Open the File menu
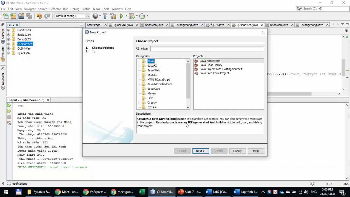This screenshot has width=350, height=197. click(3, 9)
